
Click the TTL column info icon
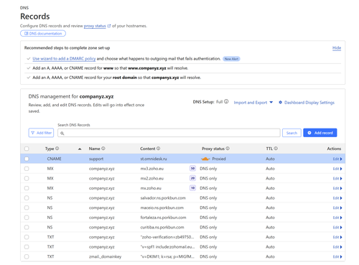pyautogui.click(x=276, y=149)
